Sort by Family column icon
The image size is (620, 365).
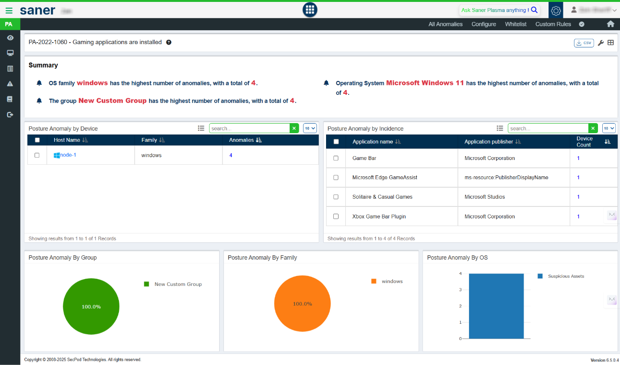(162, 140)
